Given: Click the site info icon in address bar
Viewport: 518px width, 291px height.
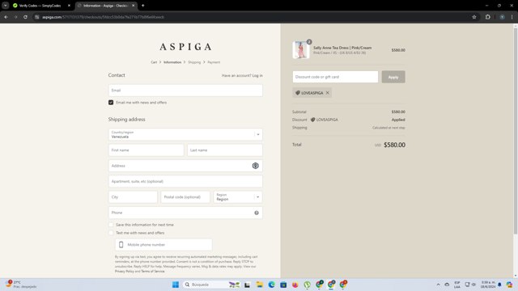Looking at the screenshot, I should click(x=37, y=17).
